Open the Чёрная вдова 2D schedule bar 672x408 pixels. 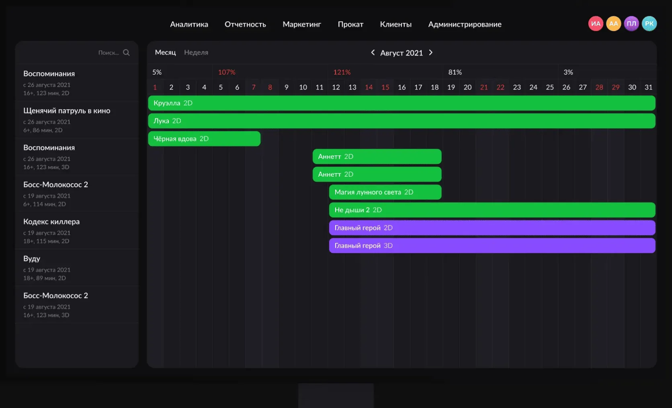pos(204,139)
